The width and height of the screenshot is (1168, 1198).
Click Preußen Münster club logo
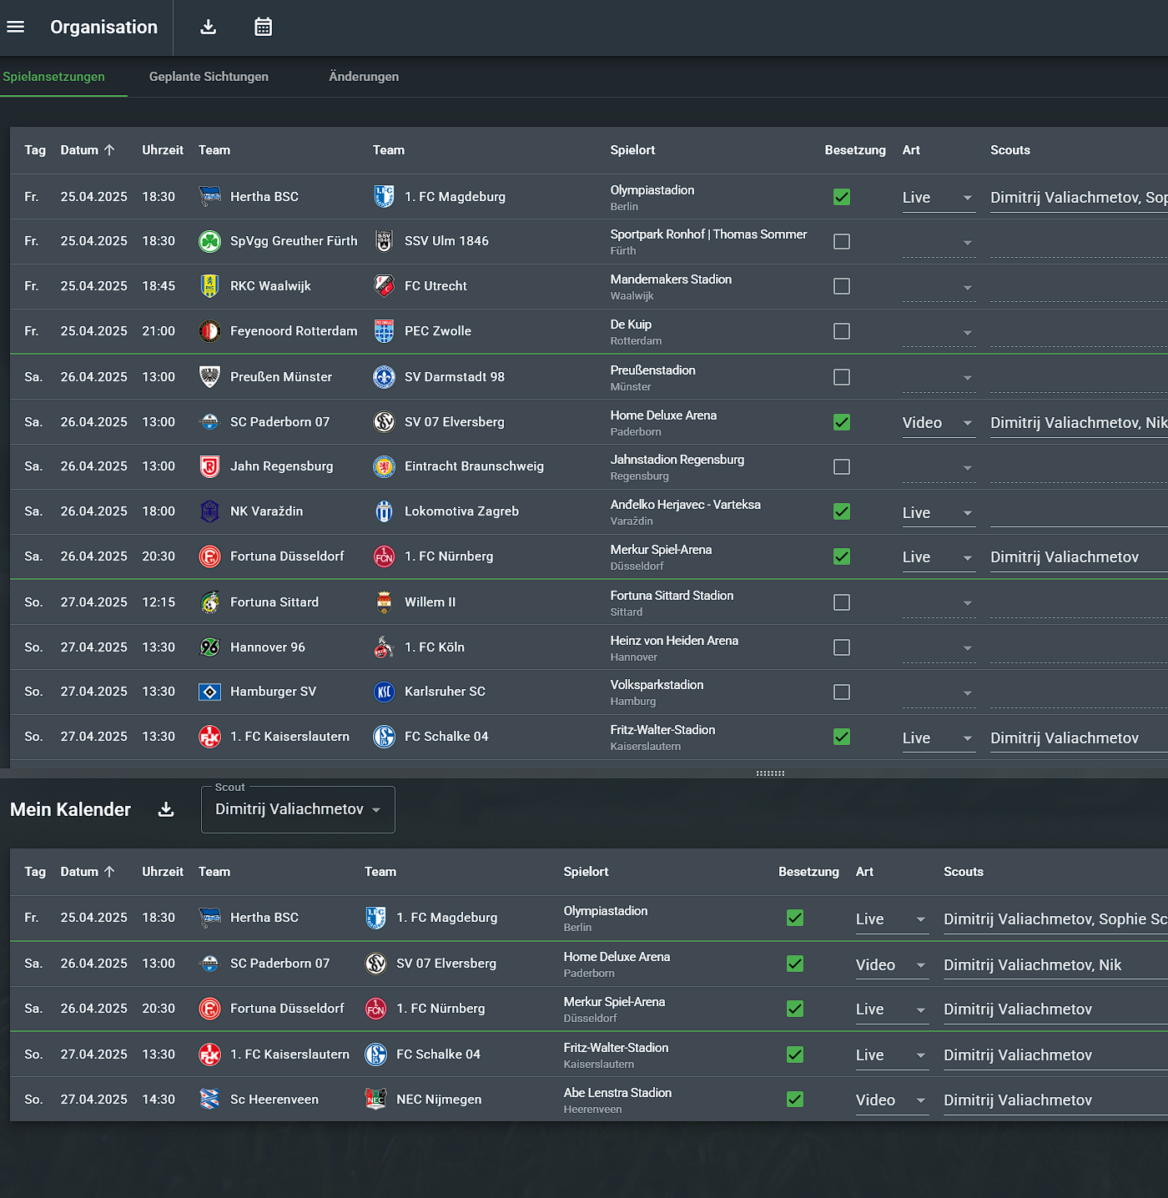click(x=209, y=377)
